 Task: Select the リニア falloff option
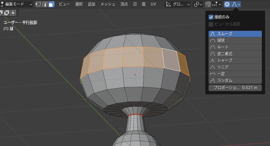[x=235, y=67]
